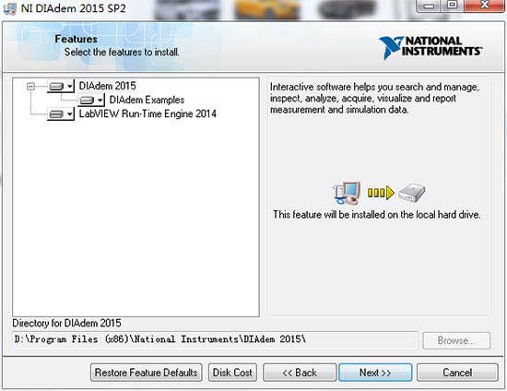
Task: Click the yellow install arrow icon
Action: [381, 193]
